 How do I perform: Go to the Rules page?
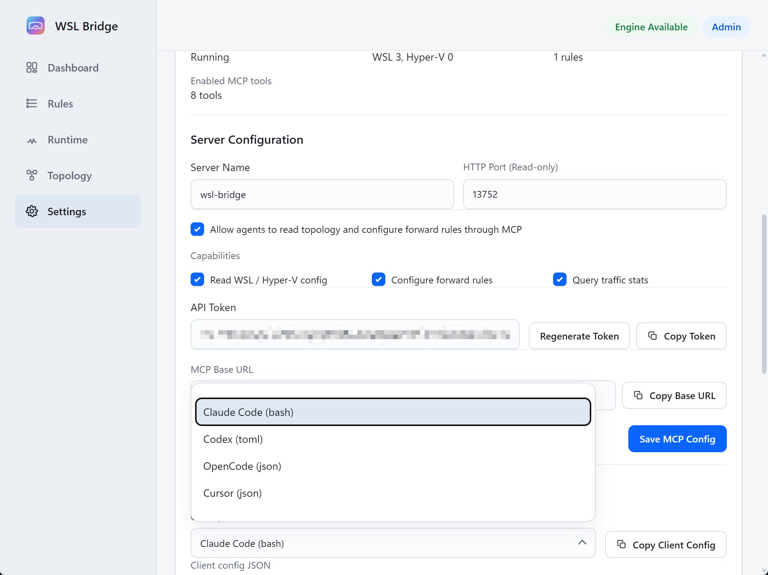click(x=78, y=104)
